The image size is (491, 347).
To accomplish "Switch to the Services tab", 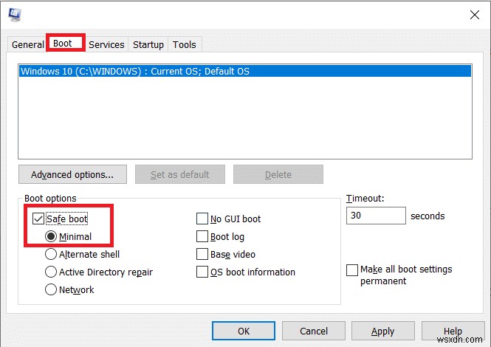I will (x=106, y=44).
